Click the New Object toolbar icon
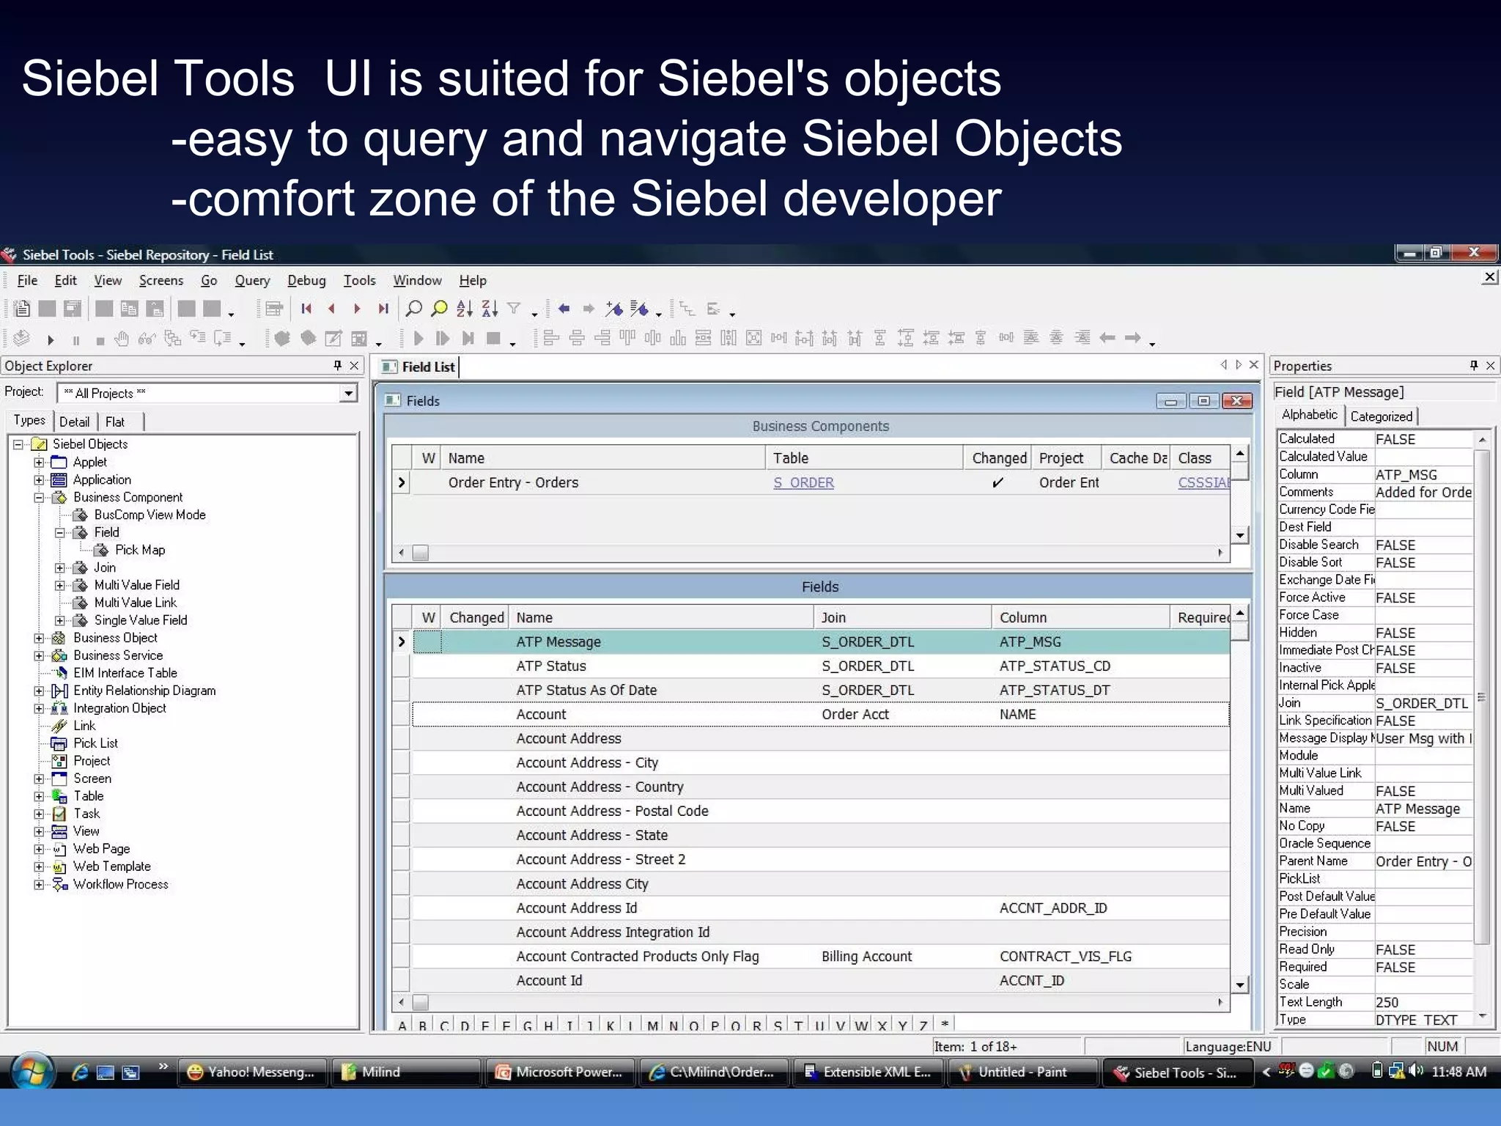The image size is (1501, 1126). pos(22,309)
